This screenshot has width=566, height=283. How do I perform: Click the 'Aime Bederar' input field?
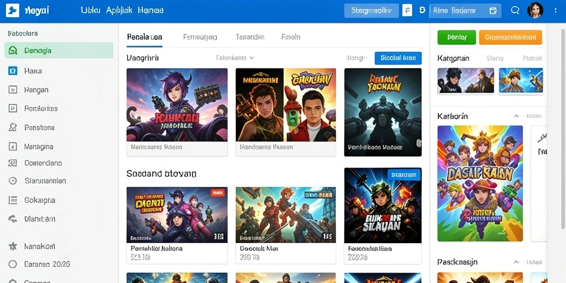coord(465,11)
